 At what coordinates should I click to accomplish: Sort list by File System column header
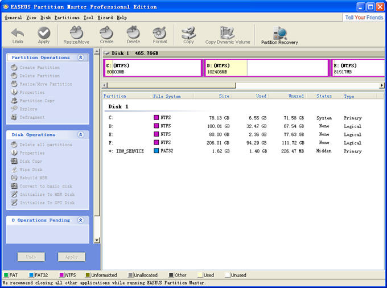click(167, 96)
